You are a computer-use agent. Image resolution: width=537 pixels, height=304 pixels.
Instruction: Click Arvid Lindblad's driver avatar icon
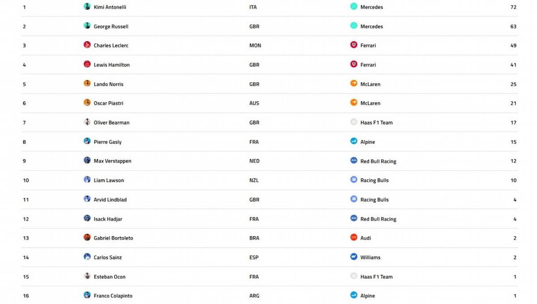click(x=87, y=199)
